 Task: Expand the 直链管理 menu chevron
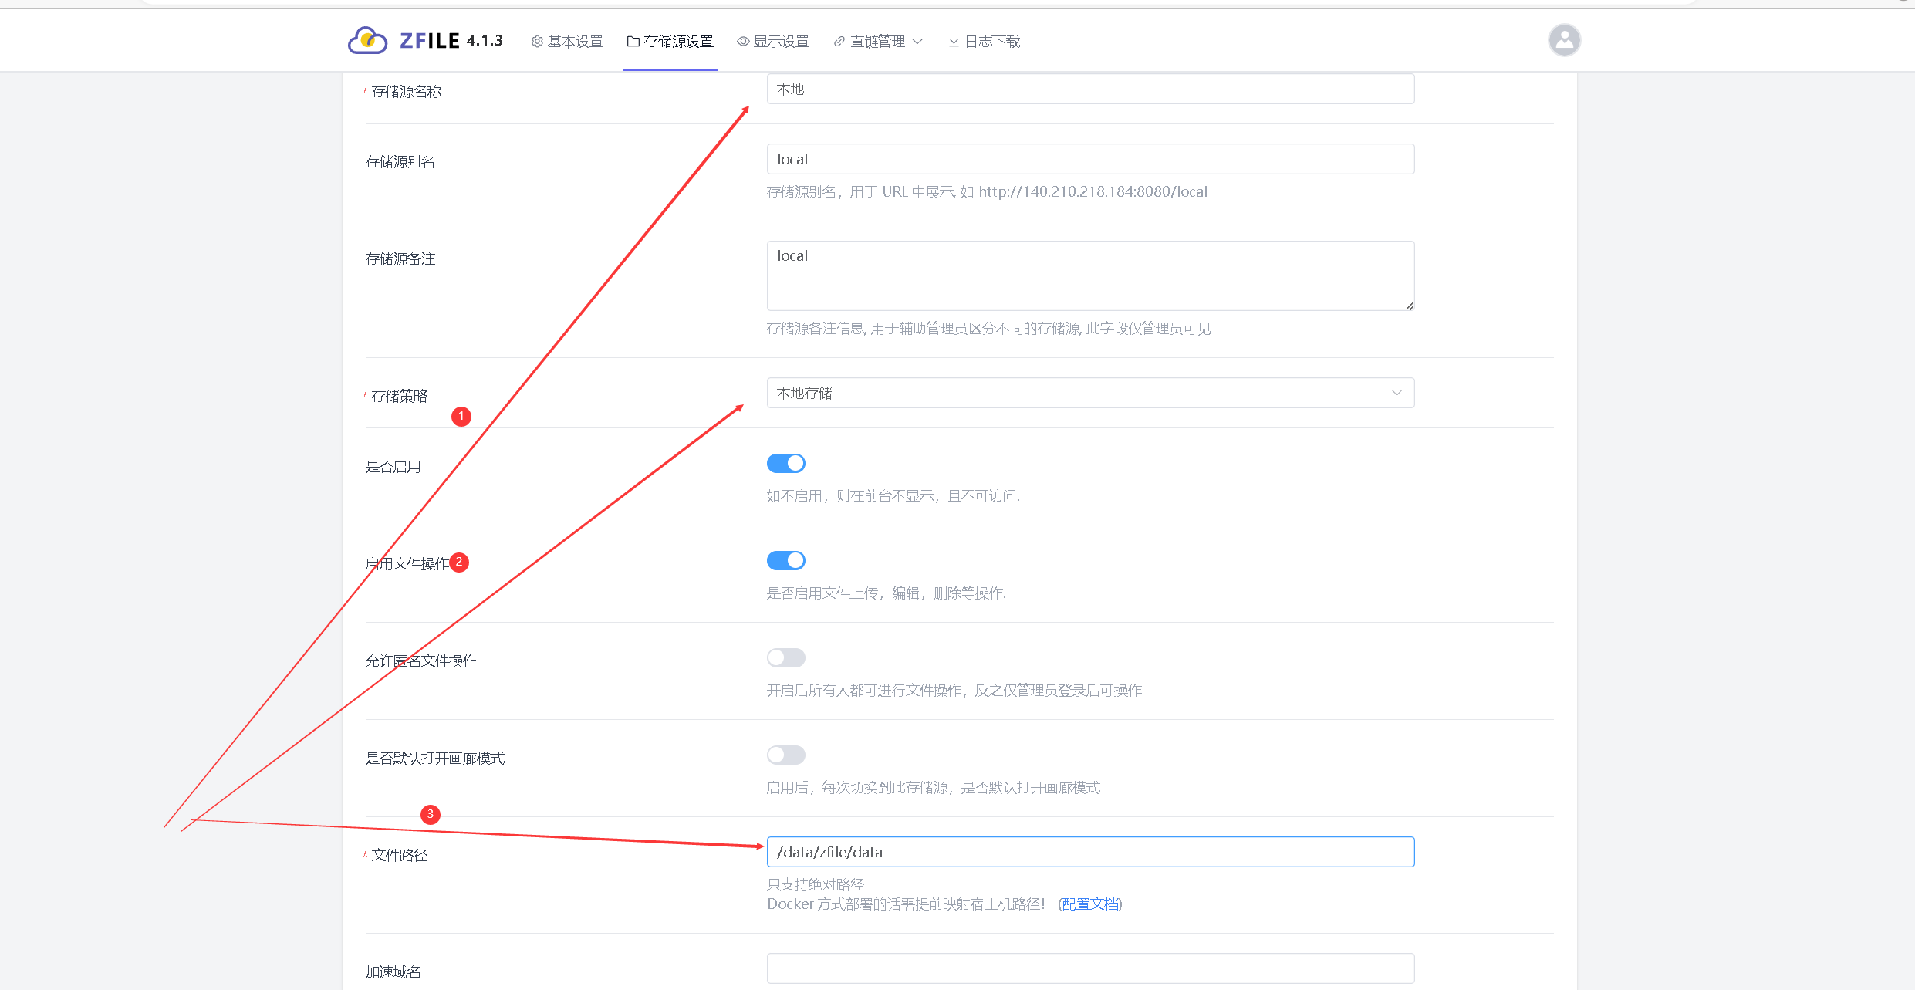[917, 42]
